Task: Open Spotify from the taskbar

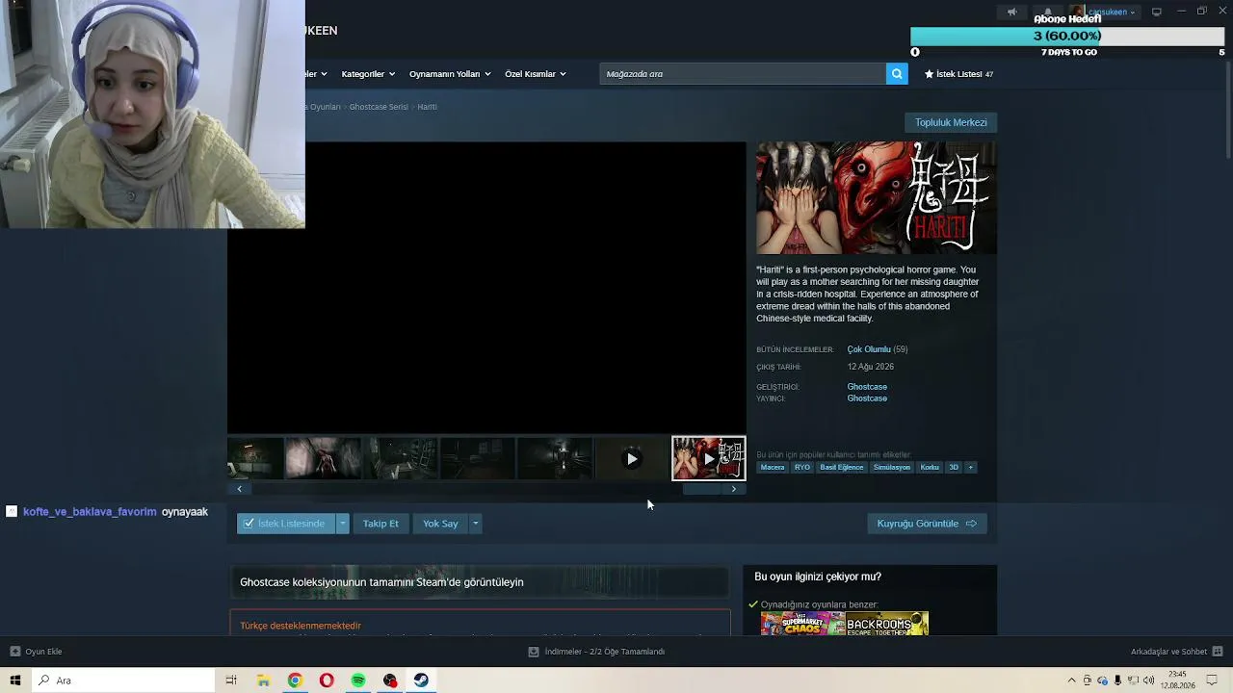Action: coord(358,680)
